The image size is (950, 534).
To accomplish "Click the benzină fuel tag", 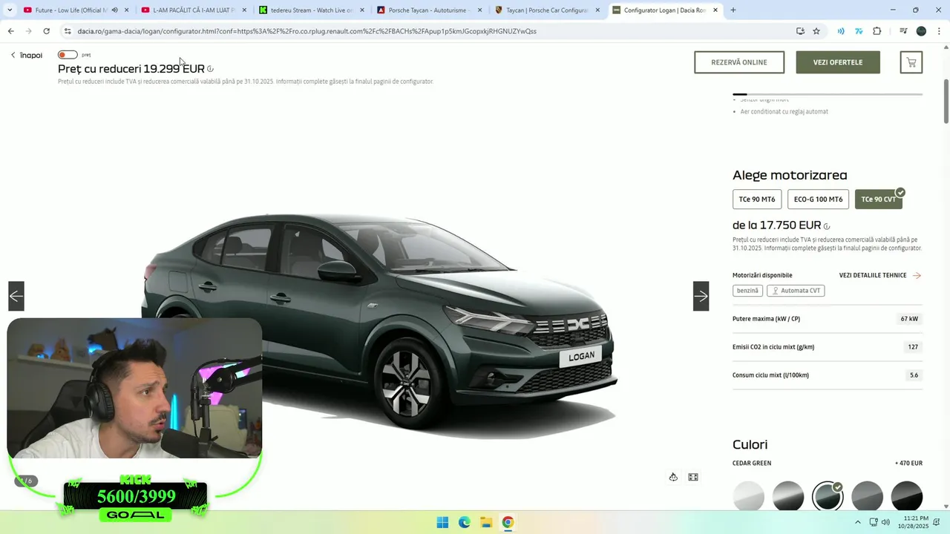I will coord(747,291).
